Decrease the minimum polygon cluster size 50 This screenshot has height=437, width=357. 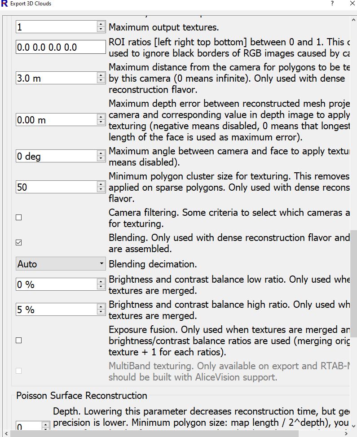[101, 190]
